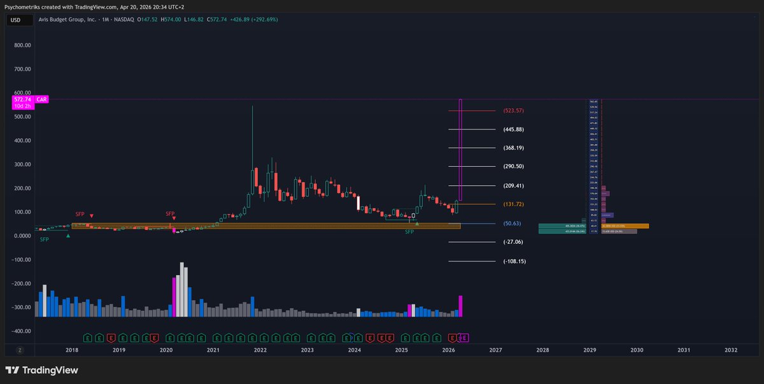Viewport: 764px width, 384px height.
Task: Click the red E earnings marker beside the purple one
Action: (453, 338)
